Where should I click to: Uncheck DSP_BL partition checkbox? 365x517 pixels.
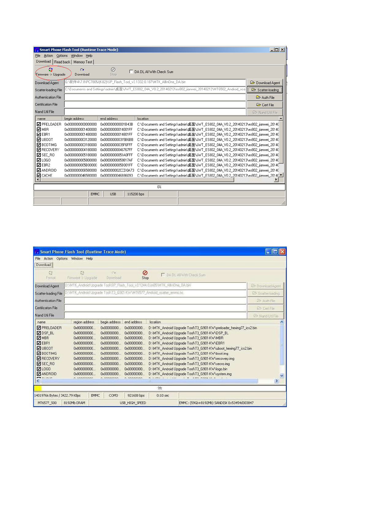pyautogui.click(x=39, y=333)
